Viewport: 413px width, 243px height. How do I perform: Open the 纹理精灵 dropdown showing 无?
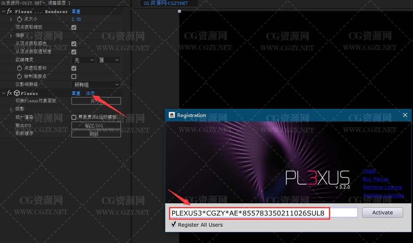84,60
